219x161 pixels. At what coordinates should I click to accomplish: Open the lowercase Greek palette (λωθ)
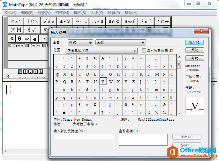(146, 21)
